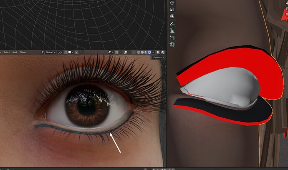
Task: Select the Add Cube tool
Action: coord(172,38)
